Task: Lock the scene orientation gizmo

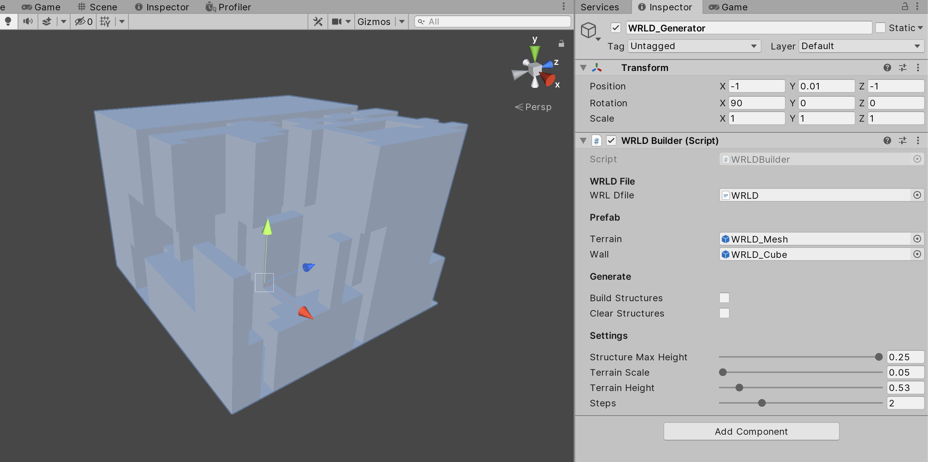Action: (561, 44)
